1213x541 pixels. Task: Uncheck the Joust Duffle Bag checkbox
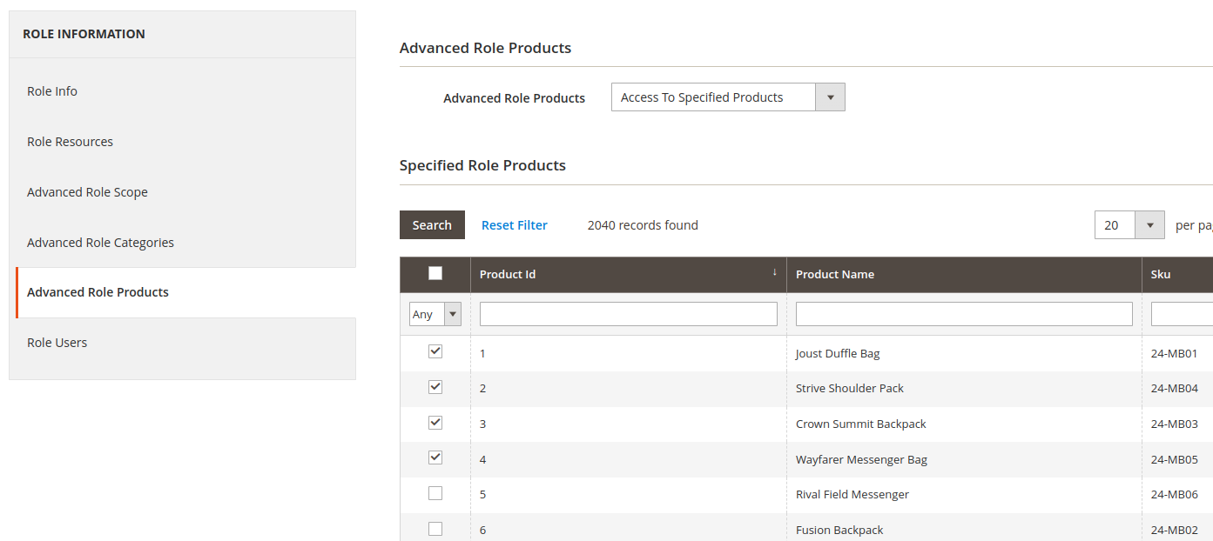click(435, 351)
